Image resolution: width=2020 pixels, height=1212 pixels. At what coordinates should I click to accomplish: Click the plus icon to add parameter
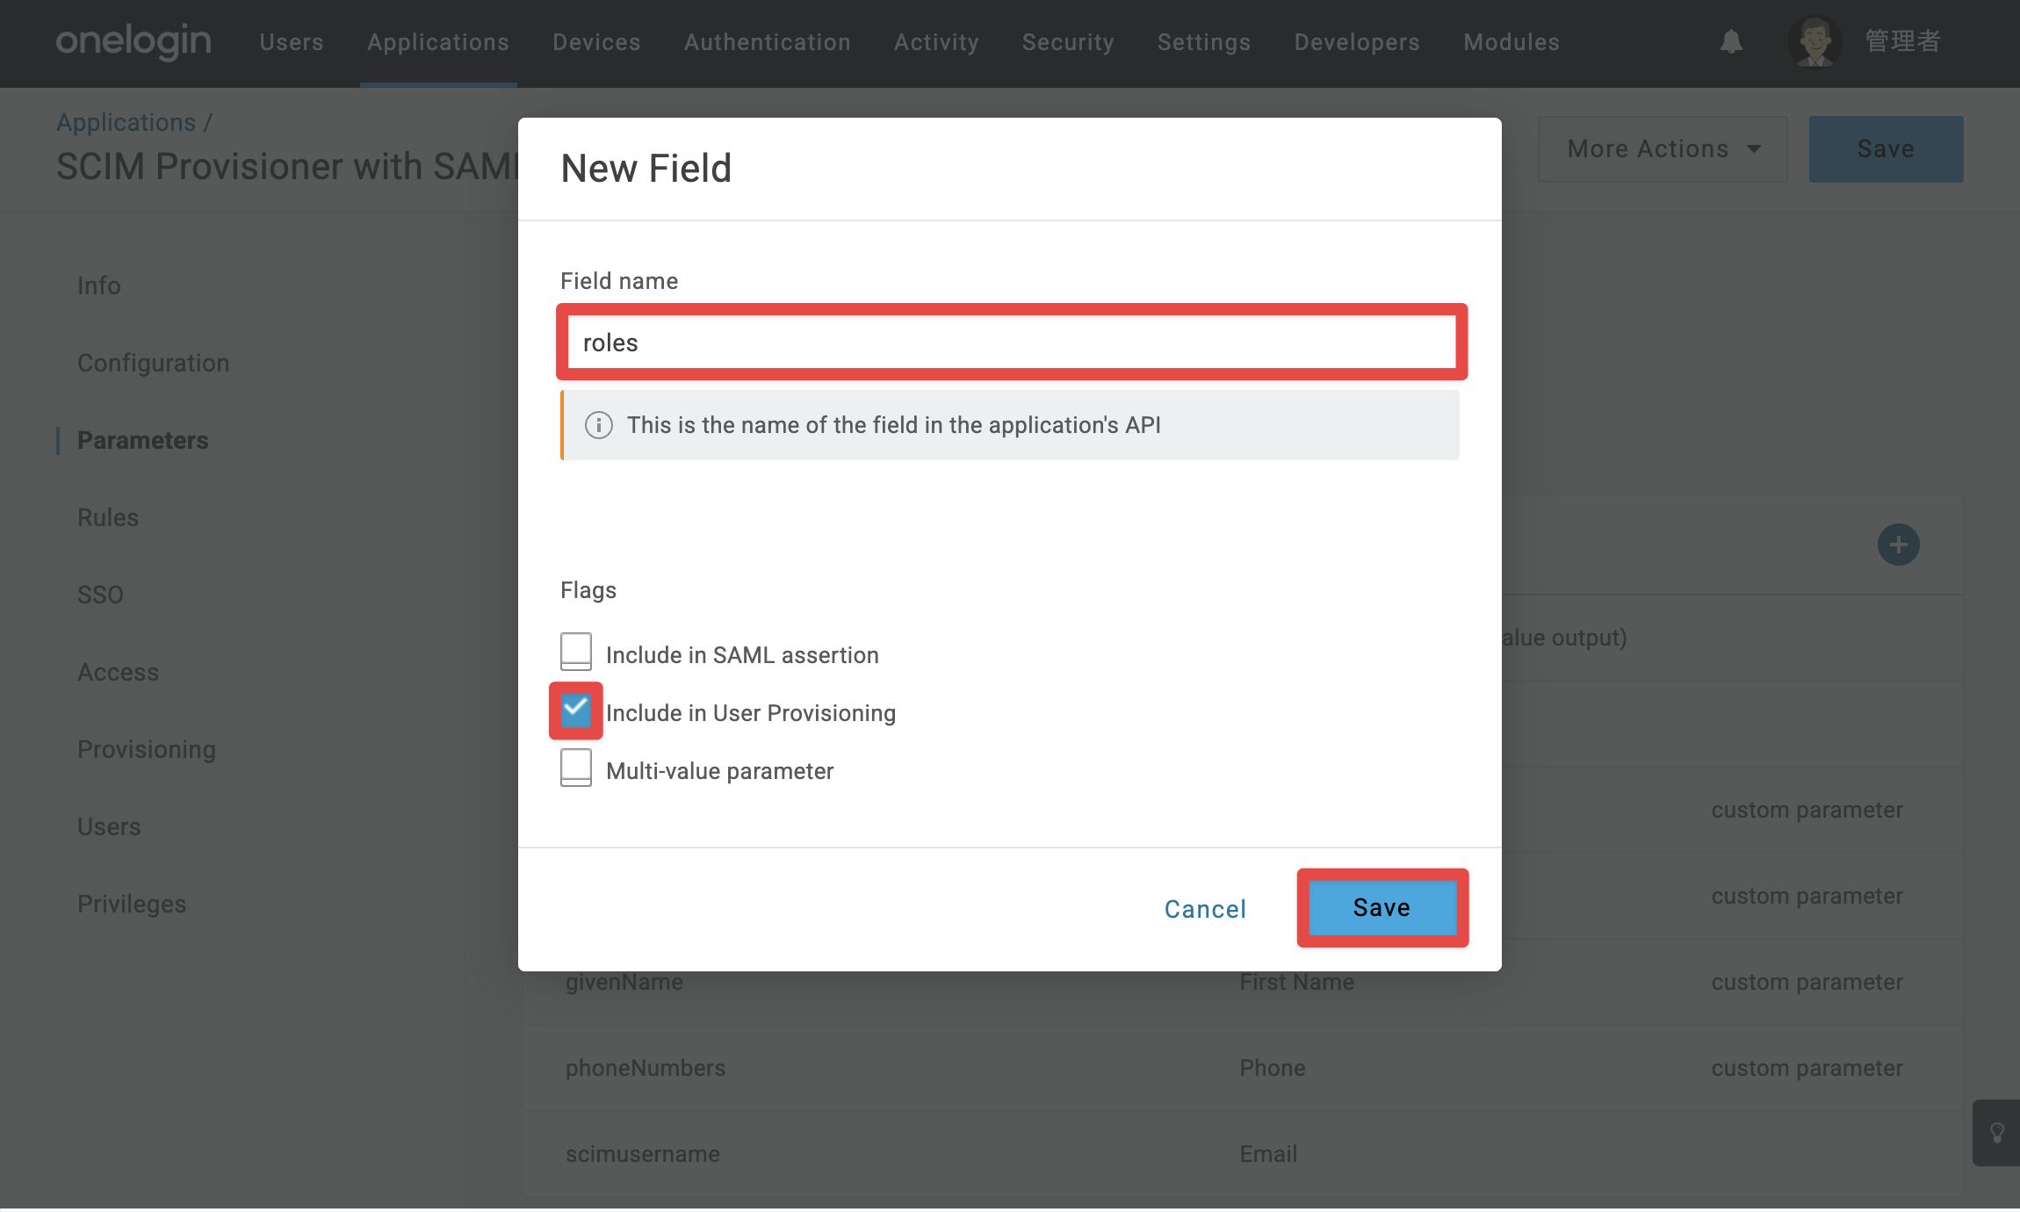coord(1898,545)
